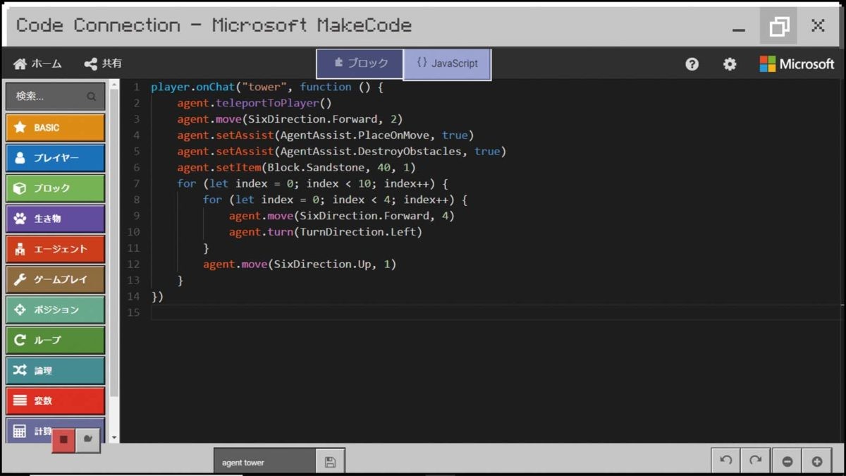Zoom out the editor with minus

click(x=787, y=461)
